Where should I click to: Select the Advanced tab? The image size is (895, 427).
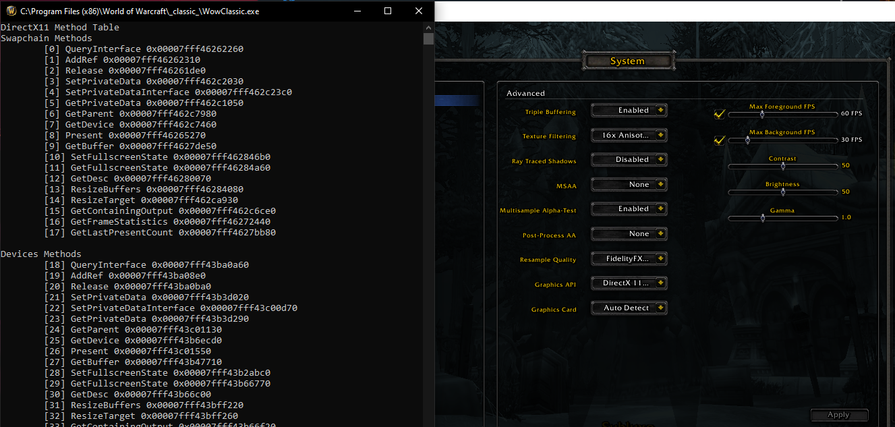[x=525, y=93]
